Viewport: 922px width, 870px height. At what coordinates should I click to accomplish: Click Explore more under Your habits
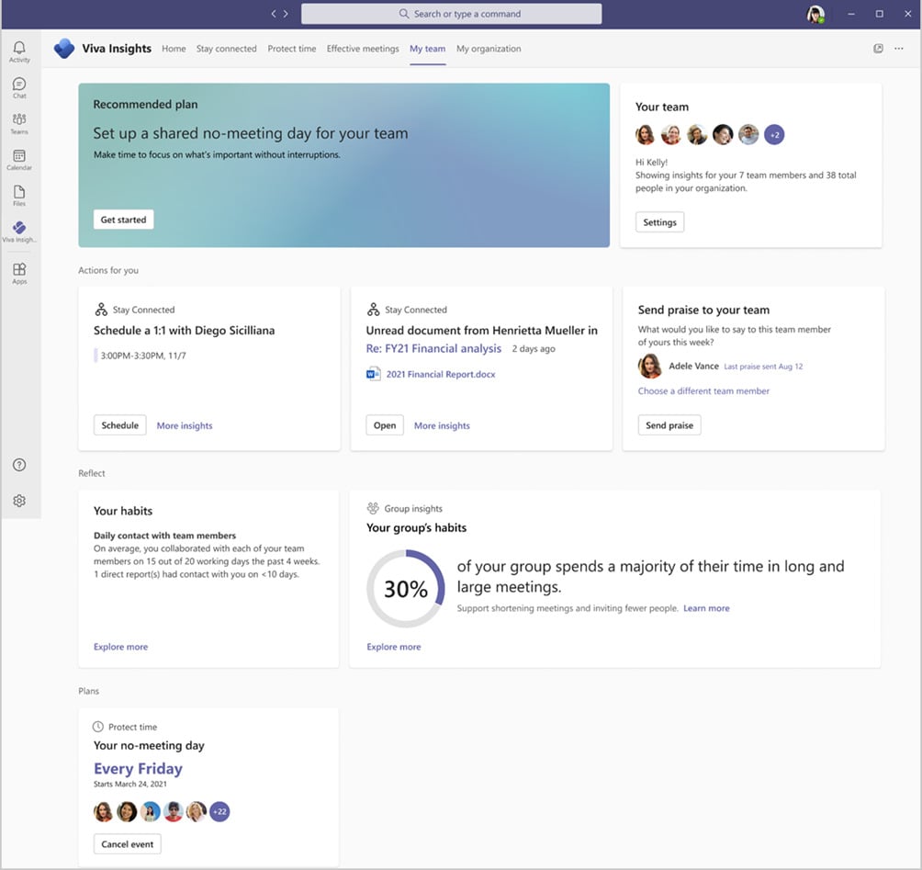[120, 647]
